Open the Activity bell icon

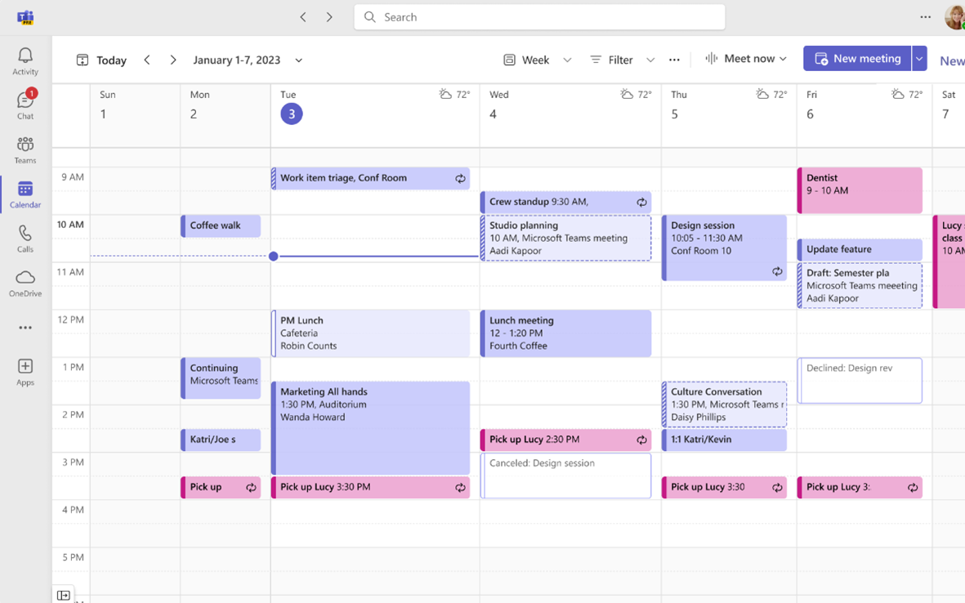(25, 61)
